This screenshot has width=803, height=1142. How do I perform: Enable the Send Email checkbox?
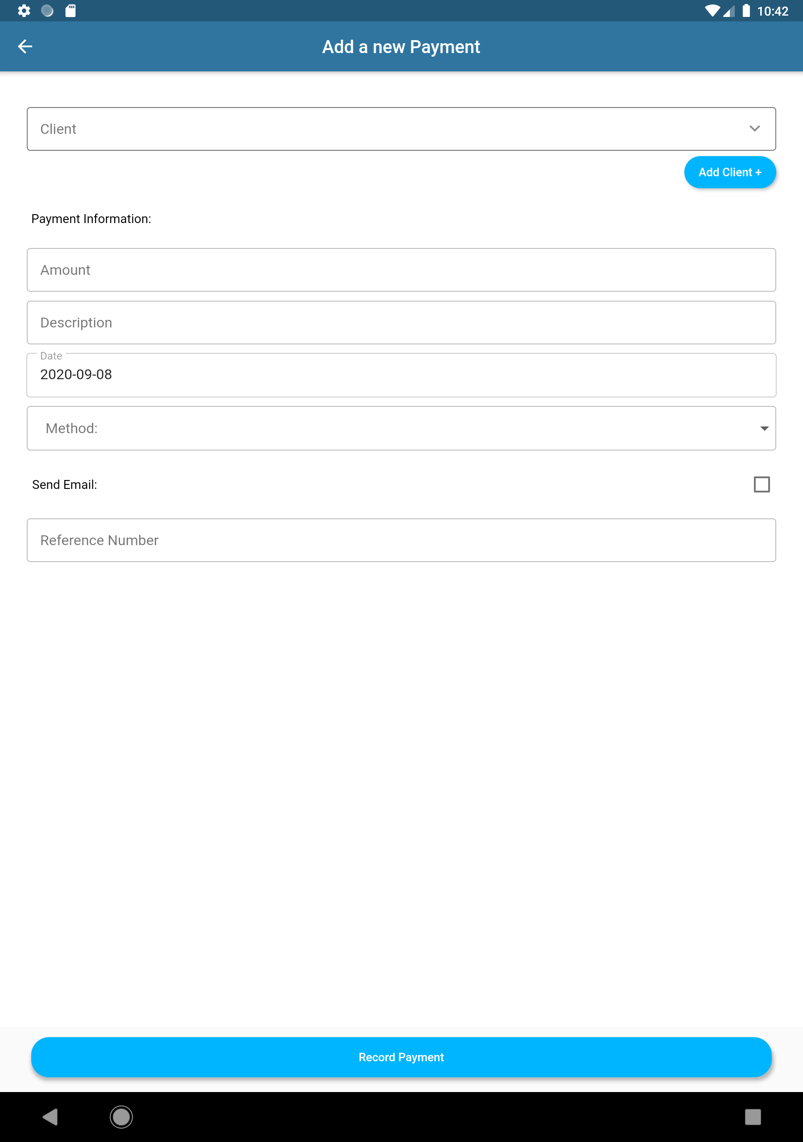click(761, 484)
